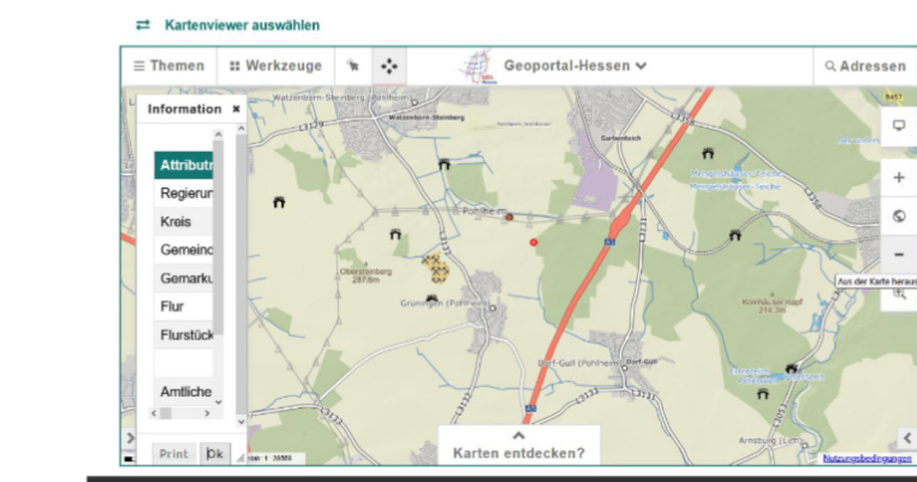The height and width of the screenshot is (482, 917).
Task: Click the Print button
Action: click(x=174, y=453)
